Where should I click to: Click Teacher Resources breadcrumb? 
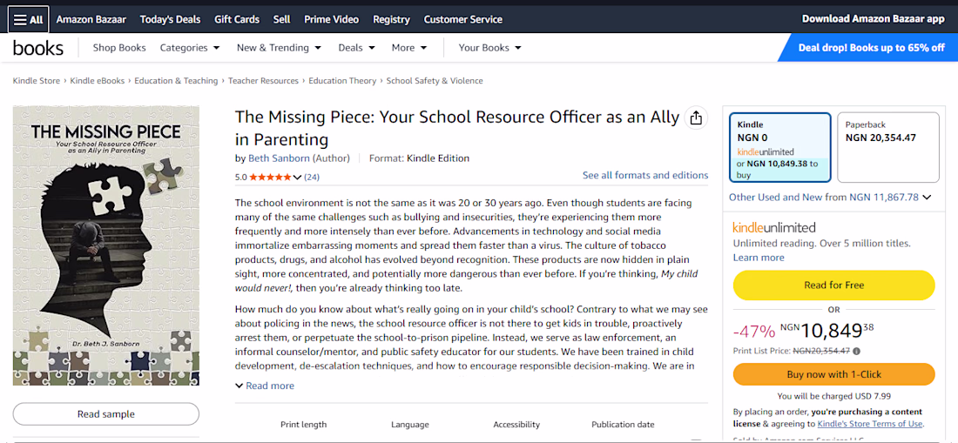263,81
